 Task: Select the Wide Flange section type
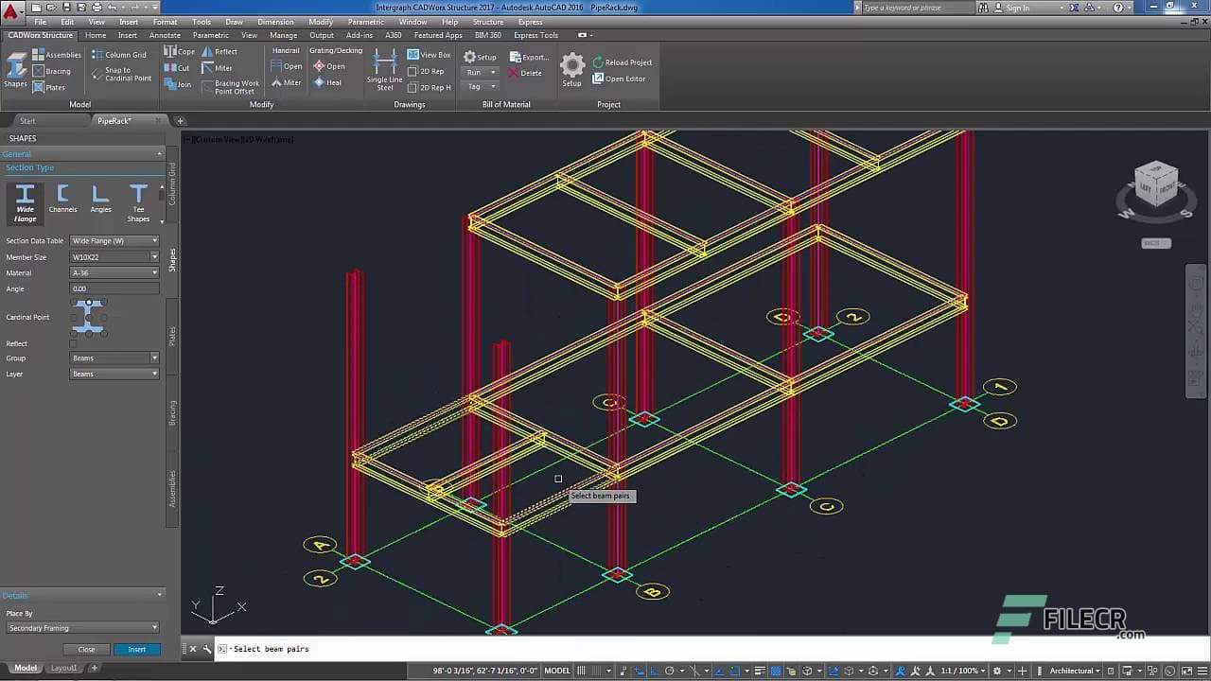[25, 201]
